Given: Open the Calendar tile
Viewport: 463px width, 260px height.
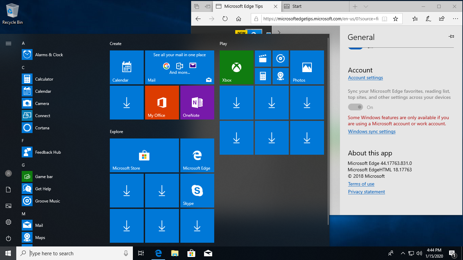Looking at the screenshot, I should click(x=127, y=67).
